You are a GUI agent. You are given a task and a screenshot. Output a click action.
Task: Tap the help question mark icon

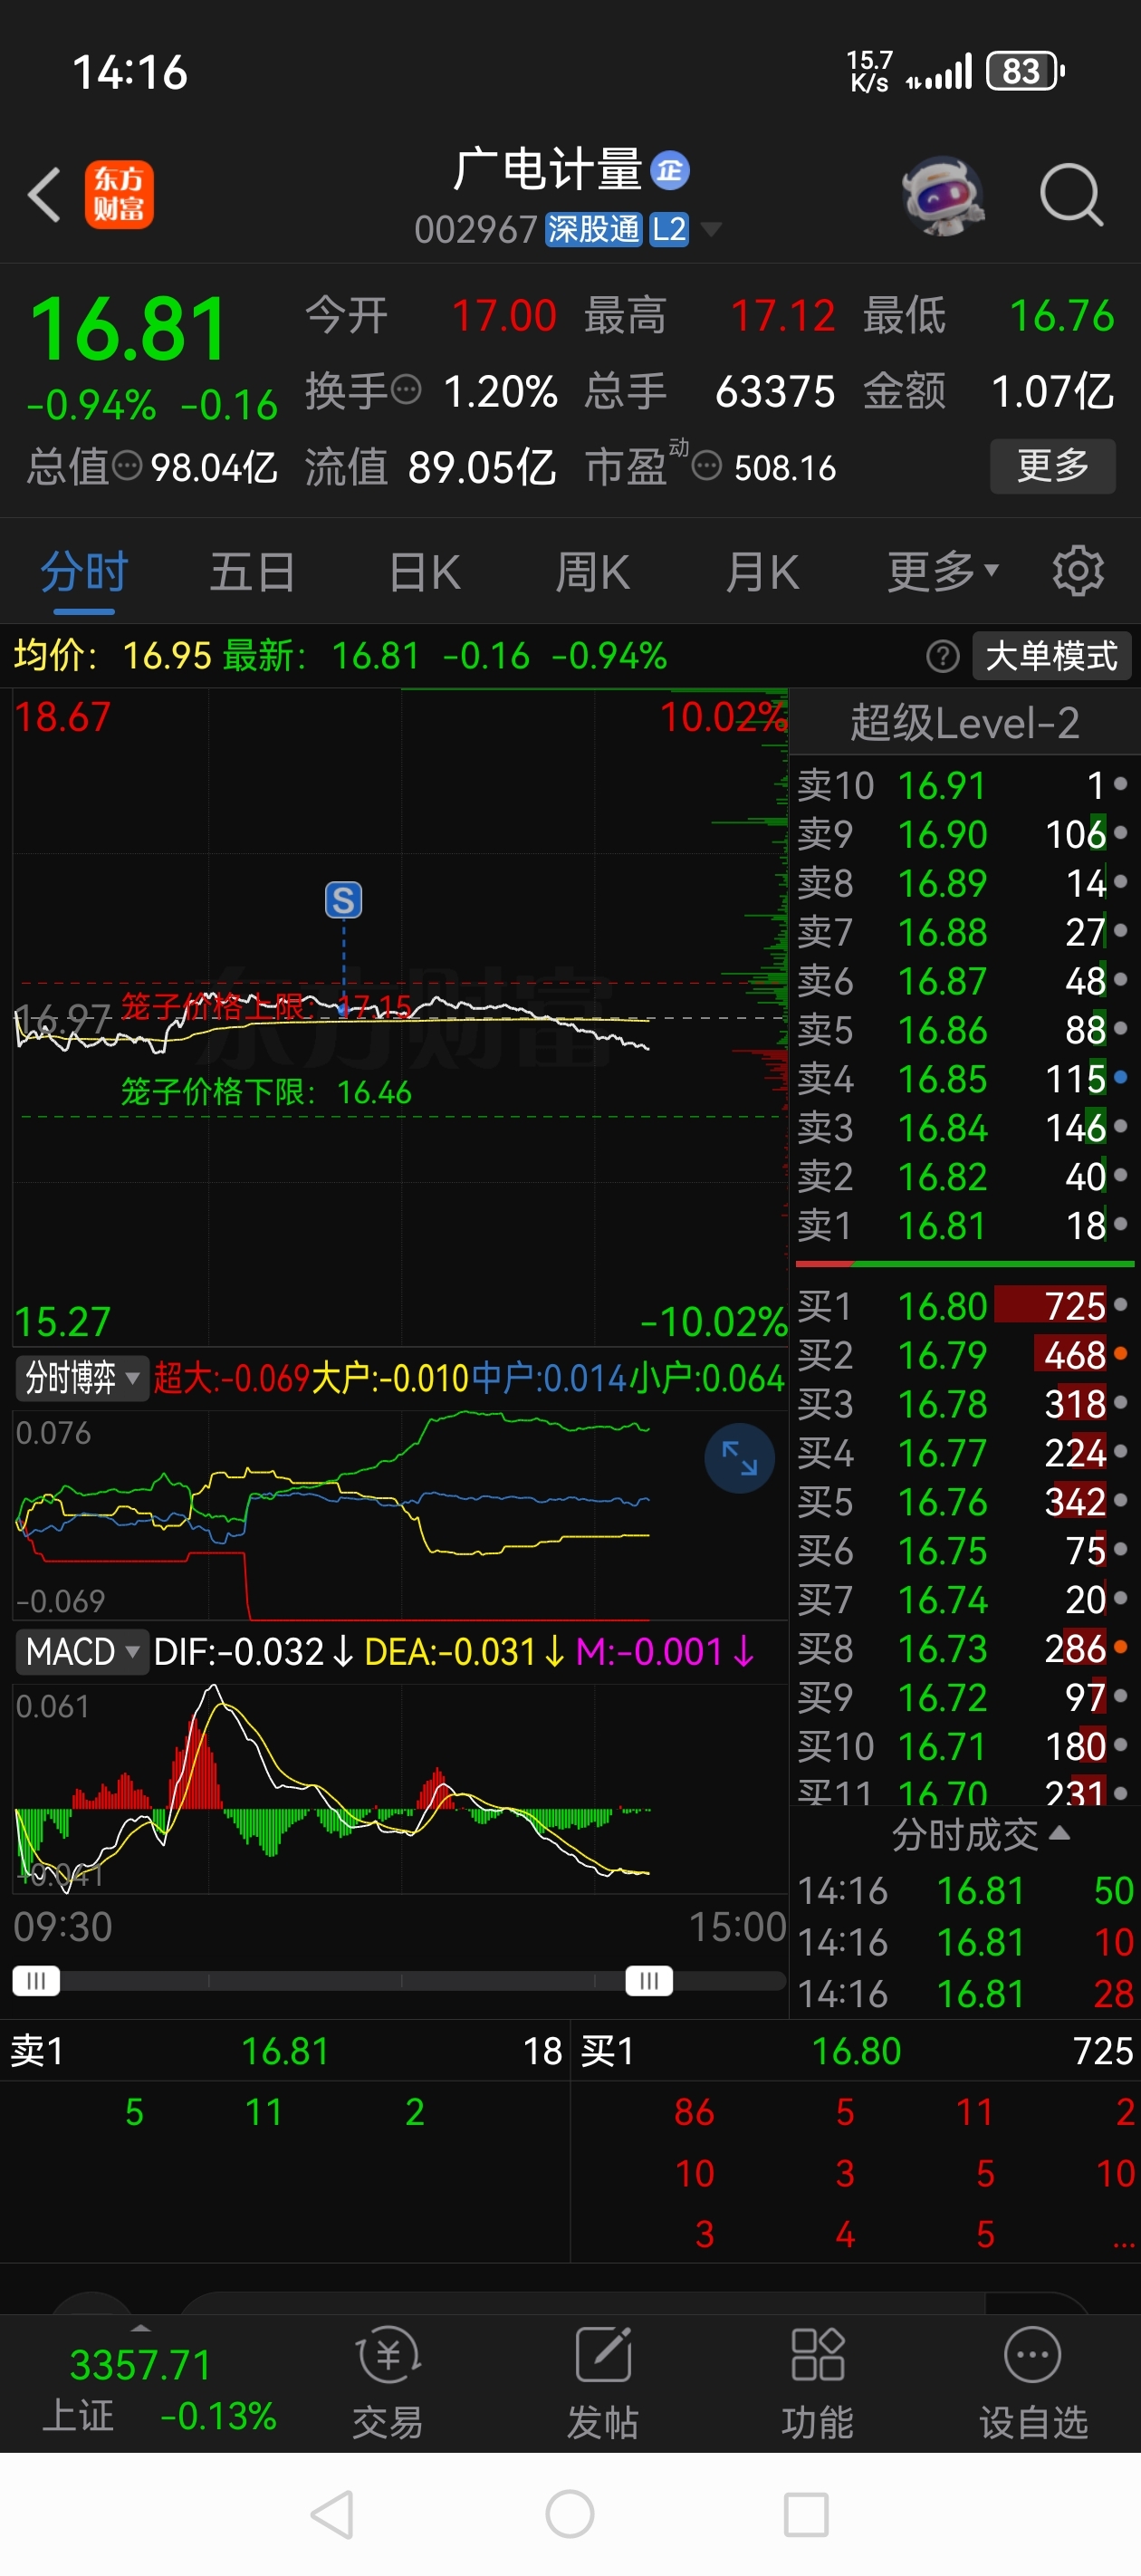click(x=942, y=657)
